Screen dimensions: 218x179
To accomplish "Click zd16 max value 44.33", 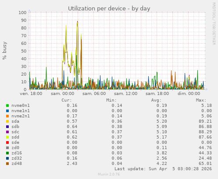I will pyautogui.click(x=205, y=153).
